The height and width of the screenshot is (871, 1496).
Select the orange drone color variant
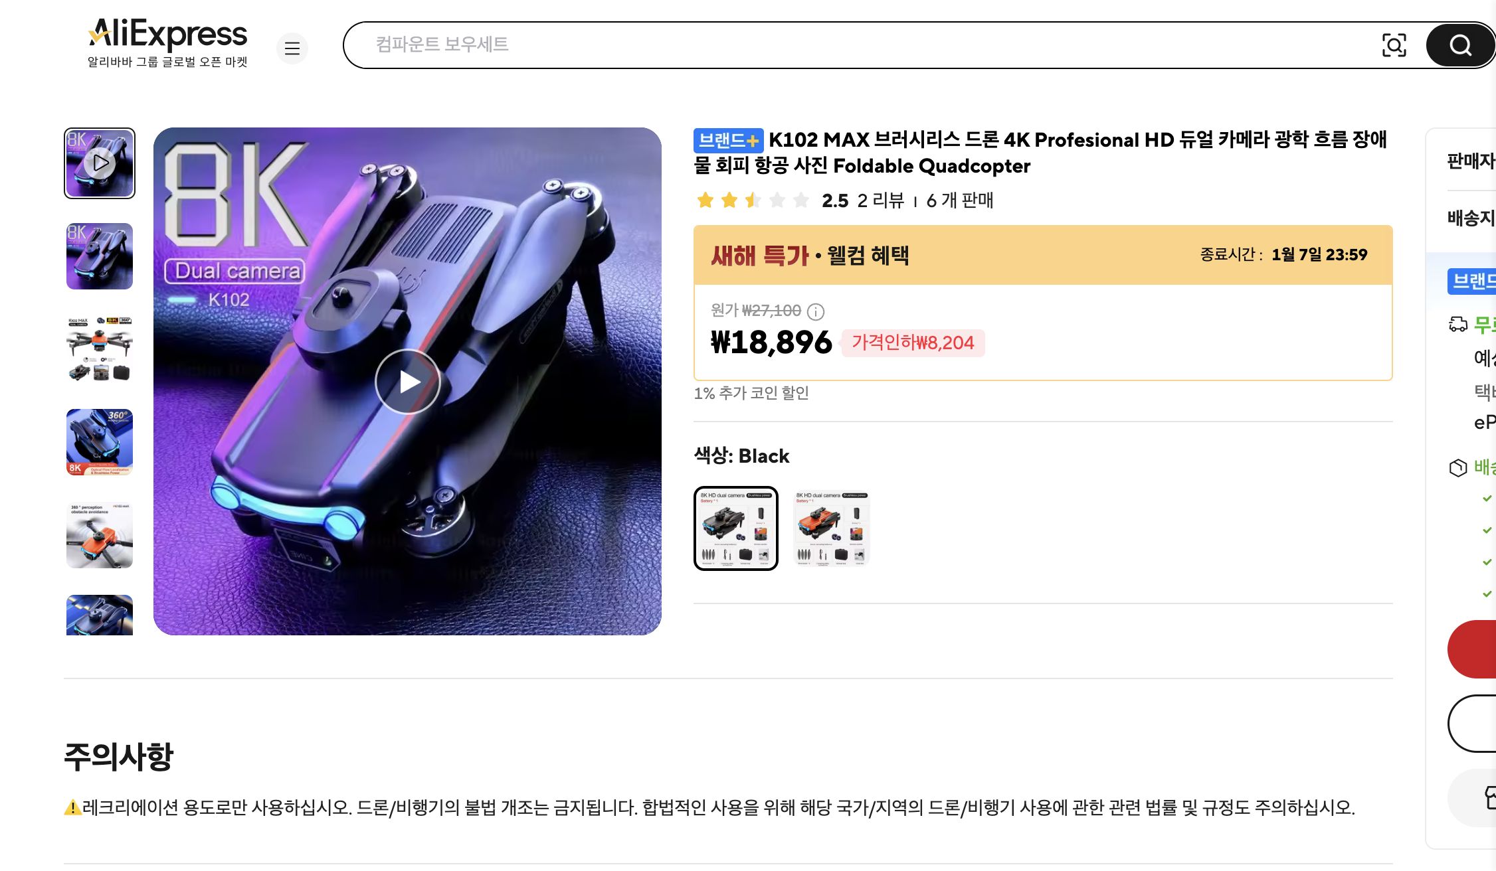(x=830, y=528)
